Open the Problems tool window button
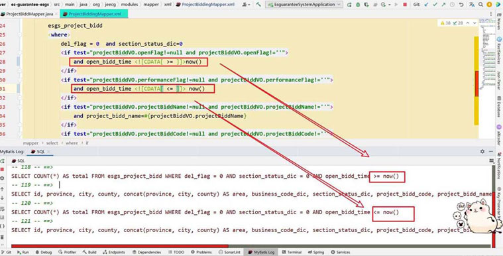The height and width of the screenshot is (256, 503). (201, 252)
